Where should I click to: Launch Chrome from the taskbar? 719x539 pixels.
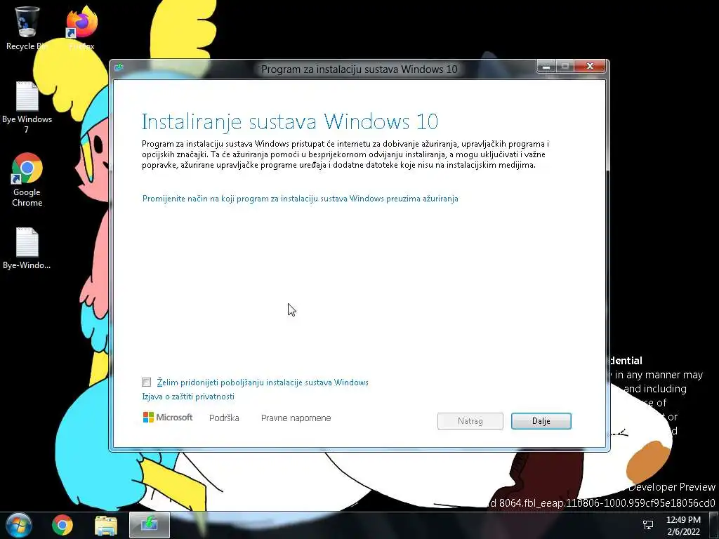pyautogui.click(x=62, y=525)
